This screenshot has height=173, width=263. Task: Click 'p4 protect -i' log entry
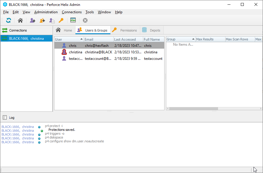(54, 126)
